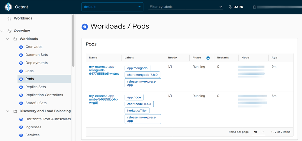This screenshot has width=302, height=141.
Task: Collapse the Overview tree section
Action: [x=2, y=31]
